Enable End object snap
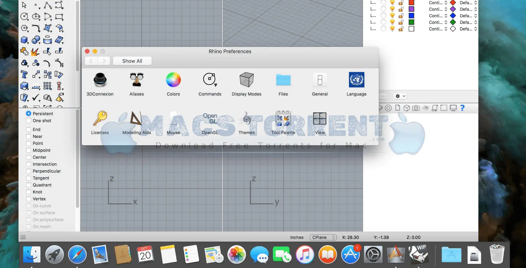 tap(28, 129)
